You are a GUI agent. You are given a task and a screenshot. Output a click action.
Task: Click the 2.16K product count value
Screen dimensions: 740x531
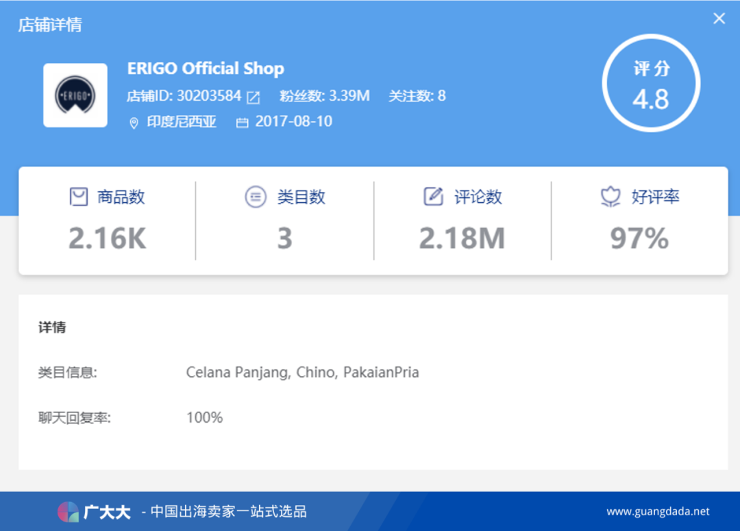[x=107, y=238]
